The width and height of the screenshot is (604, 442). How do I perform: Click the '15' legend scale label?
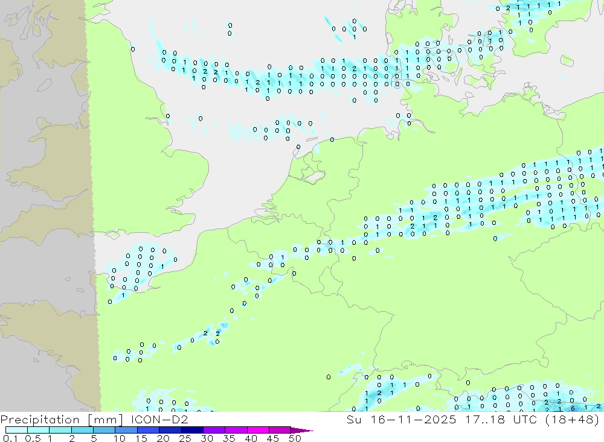pos(141,438)
